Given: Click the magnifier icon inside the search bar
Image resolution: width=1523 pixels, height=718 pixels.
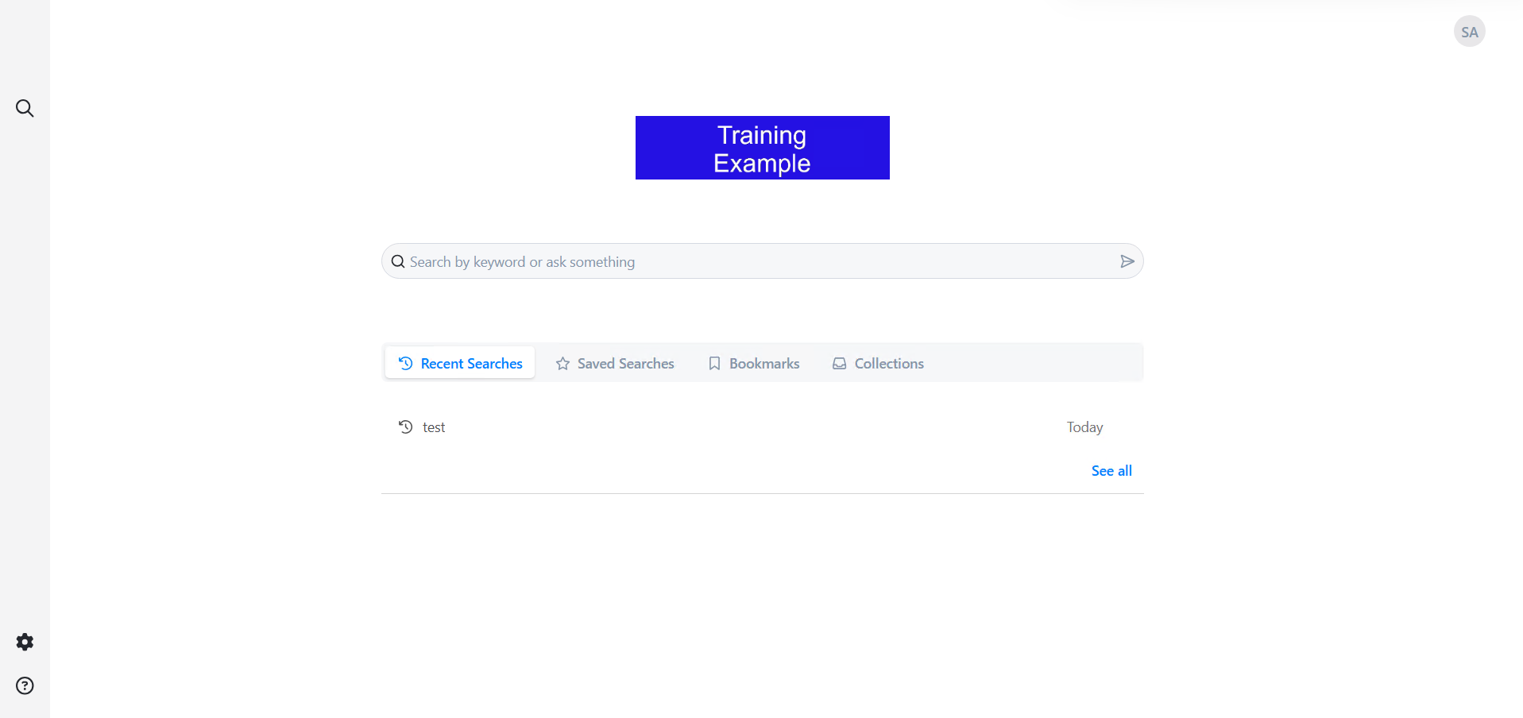Looking at the screenshot, I should coord(398,261).
